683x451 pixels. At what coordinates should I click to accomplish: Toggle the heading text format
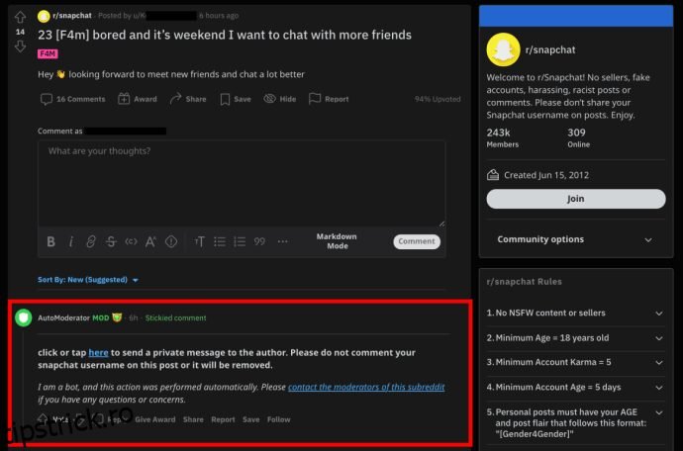click(199, 241)
